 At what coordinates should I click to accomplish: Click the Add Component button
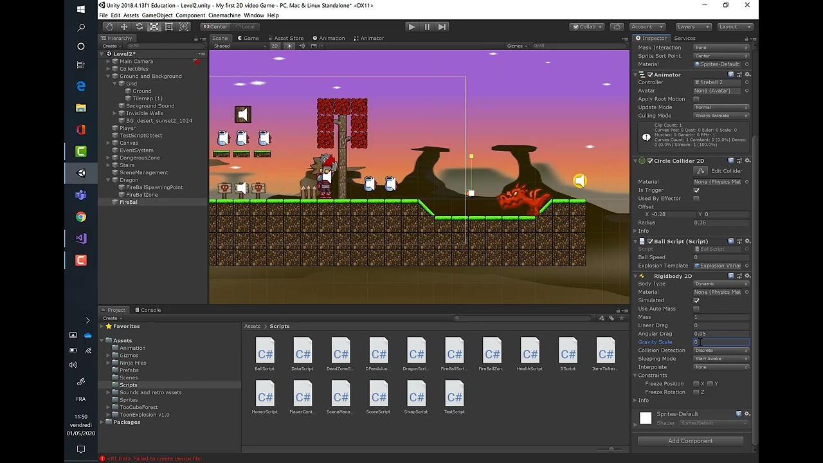coord(690,441)
